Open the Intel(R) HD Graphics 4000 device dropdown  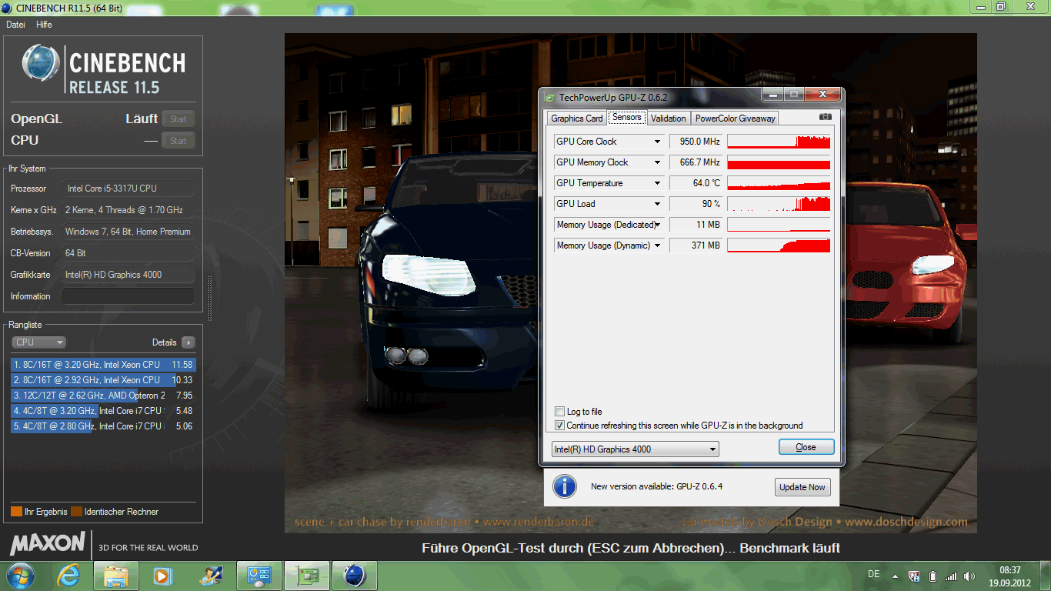636,449
